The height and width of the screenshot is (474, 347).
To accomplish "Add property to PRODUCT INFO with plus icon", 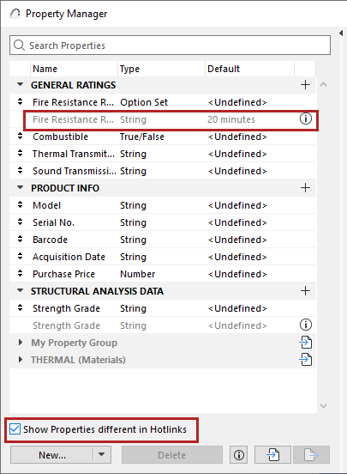I will point(305,188).
